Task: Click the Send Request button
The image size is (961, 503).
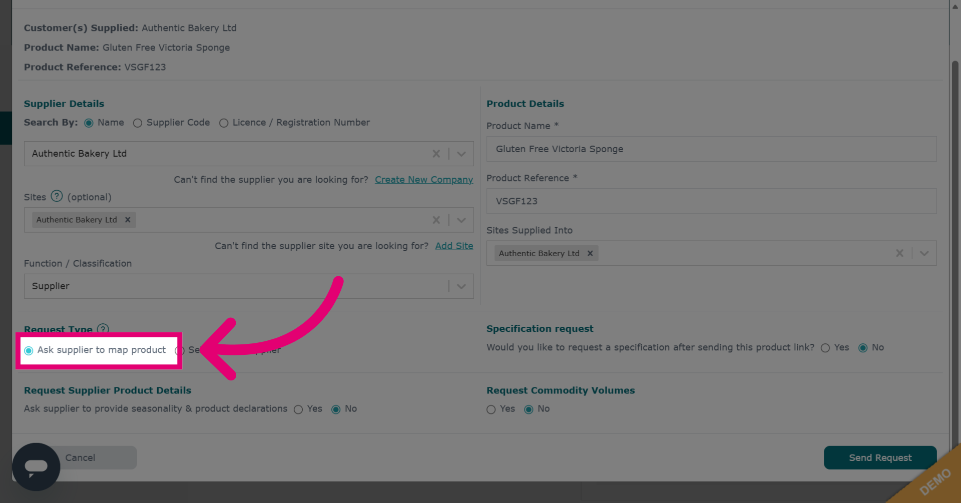Action: (880, 457)
